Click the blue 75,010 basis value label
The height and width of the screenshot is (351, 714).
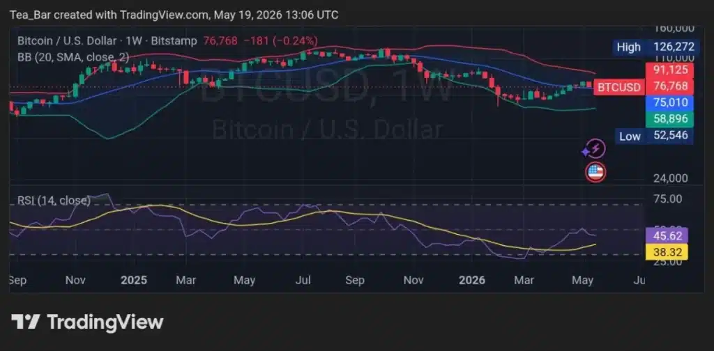coord(669,103)
